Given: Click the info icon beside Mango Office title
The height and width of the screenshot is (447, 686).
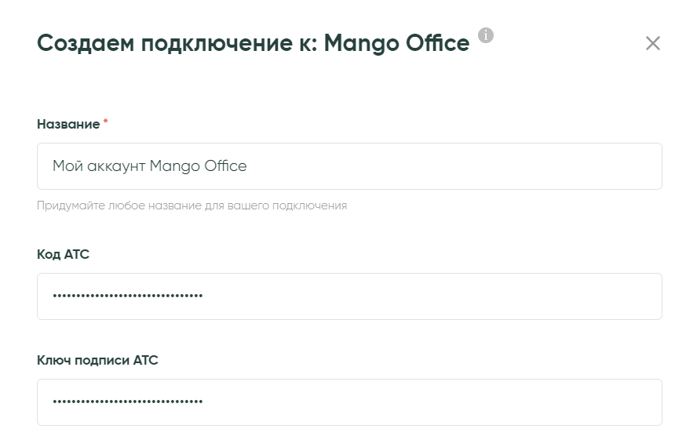Looking at the screenshot, I should [x=486, y=35].
